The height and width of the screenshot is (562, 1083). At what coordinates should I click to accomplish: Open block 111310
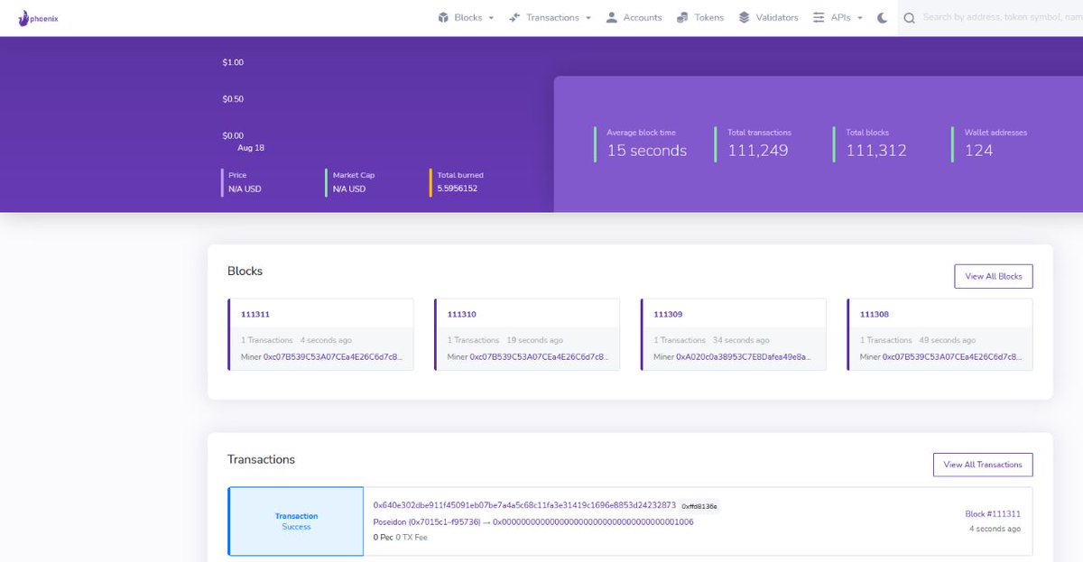pyautogui.click(x=462, y=315)
